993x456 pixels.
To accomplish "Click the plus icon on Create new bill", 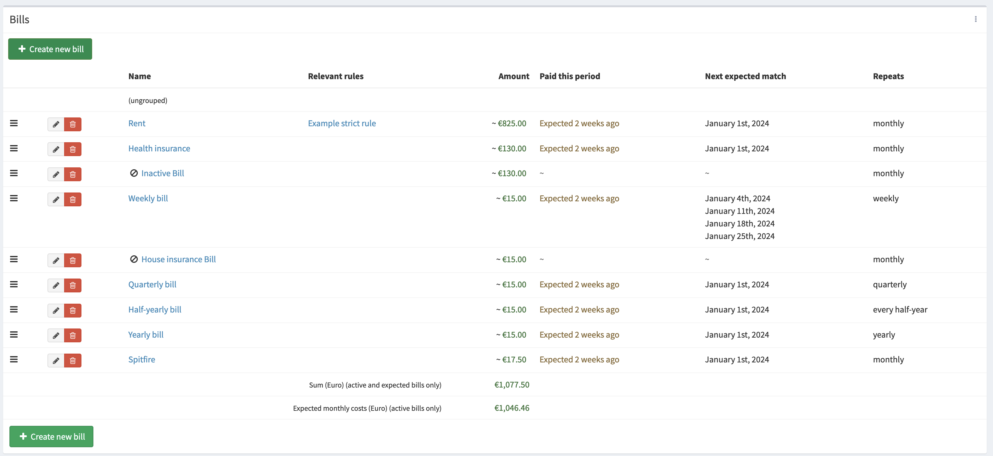I will coord(22,49).
